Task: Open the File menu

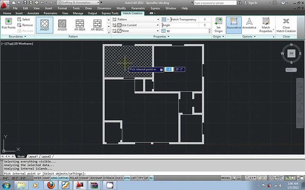Action: [15, 8]
